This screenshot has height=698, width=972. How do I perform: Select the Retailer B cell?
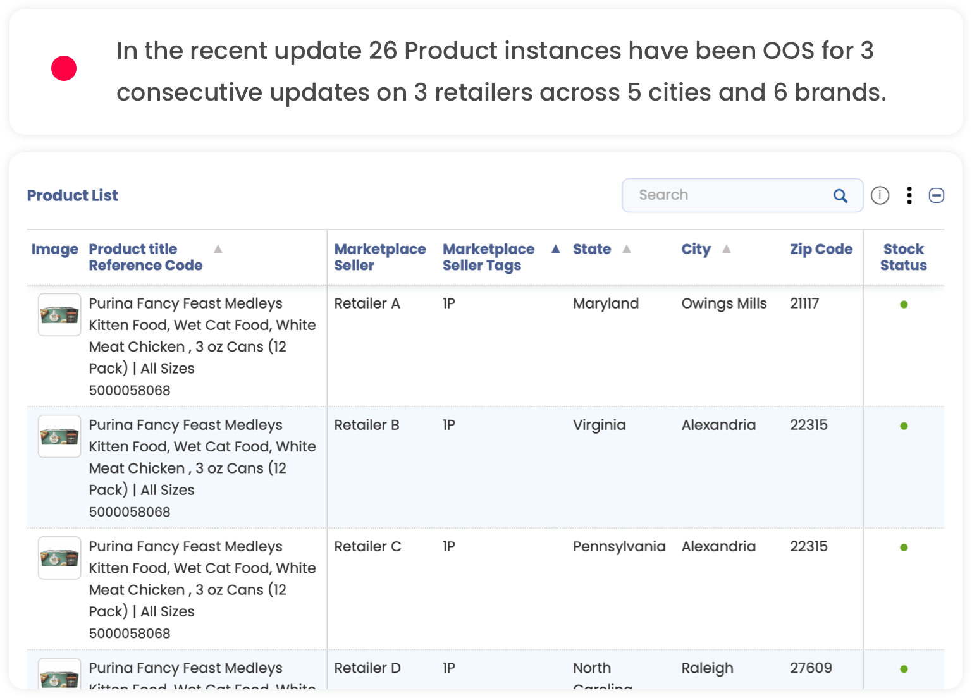click(367, 425)
